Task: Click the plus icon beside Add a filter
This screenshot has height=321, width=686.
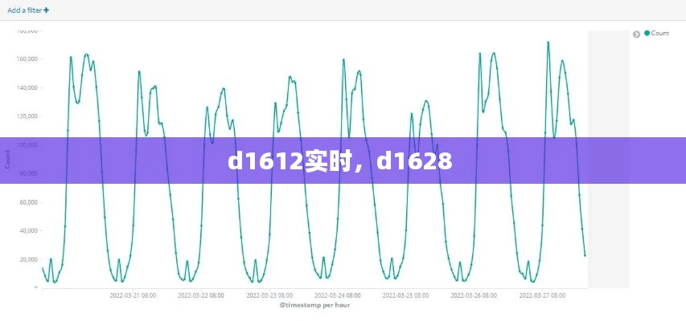Action: click(x=47, y=10)
